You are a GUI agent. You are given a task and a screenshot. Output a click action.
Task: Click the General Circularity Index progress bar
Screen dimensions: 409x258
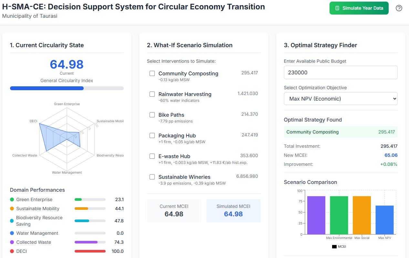pos(67,88)
